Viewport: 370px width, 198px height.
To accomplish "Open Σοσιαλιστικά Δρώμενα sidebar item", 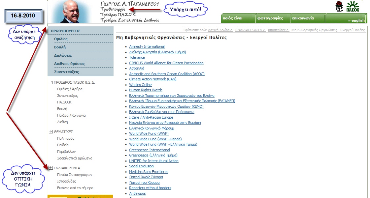I will coord(75,158).
